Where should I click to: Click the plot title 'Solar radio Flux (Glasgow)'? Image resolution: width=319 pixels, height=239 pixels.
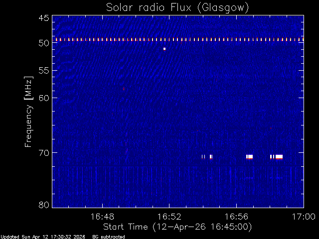(177, 8)
